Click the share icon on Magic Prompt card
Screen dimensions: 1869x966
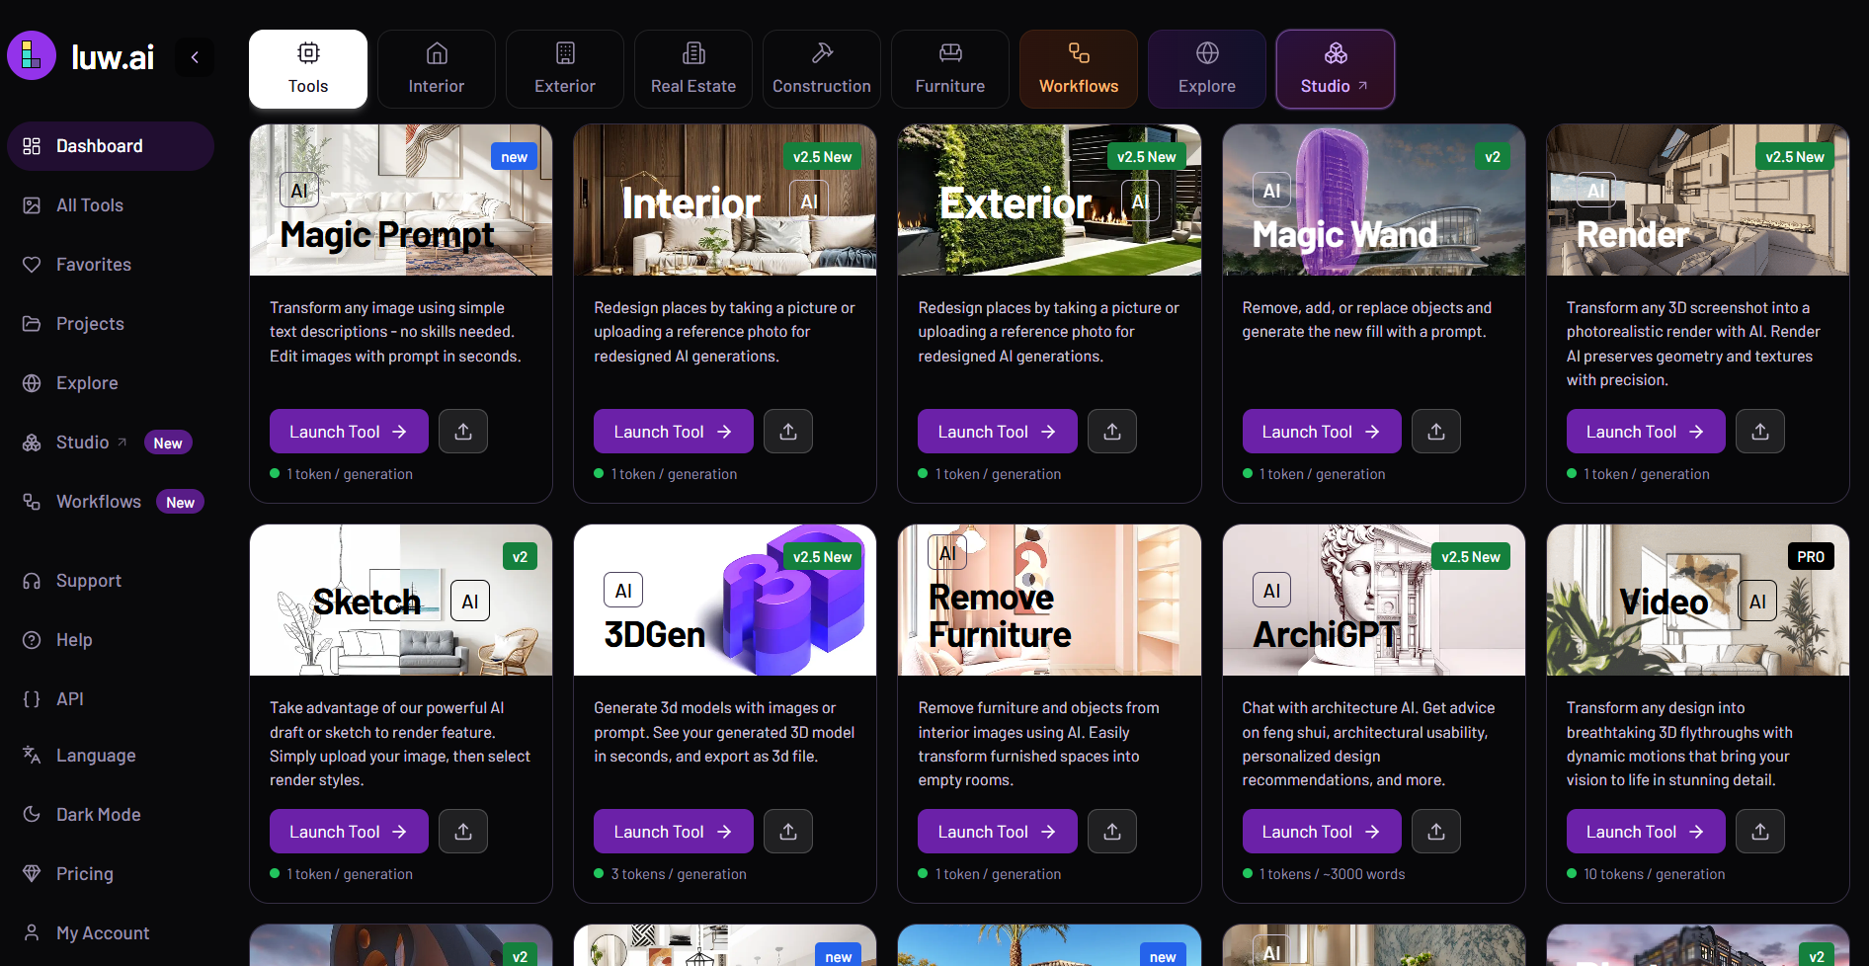tap(463, 432)
